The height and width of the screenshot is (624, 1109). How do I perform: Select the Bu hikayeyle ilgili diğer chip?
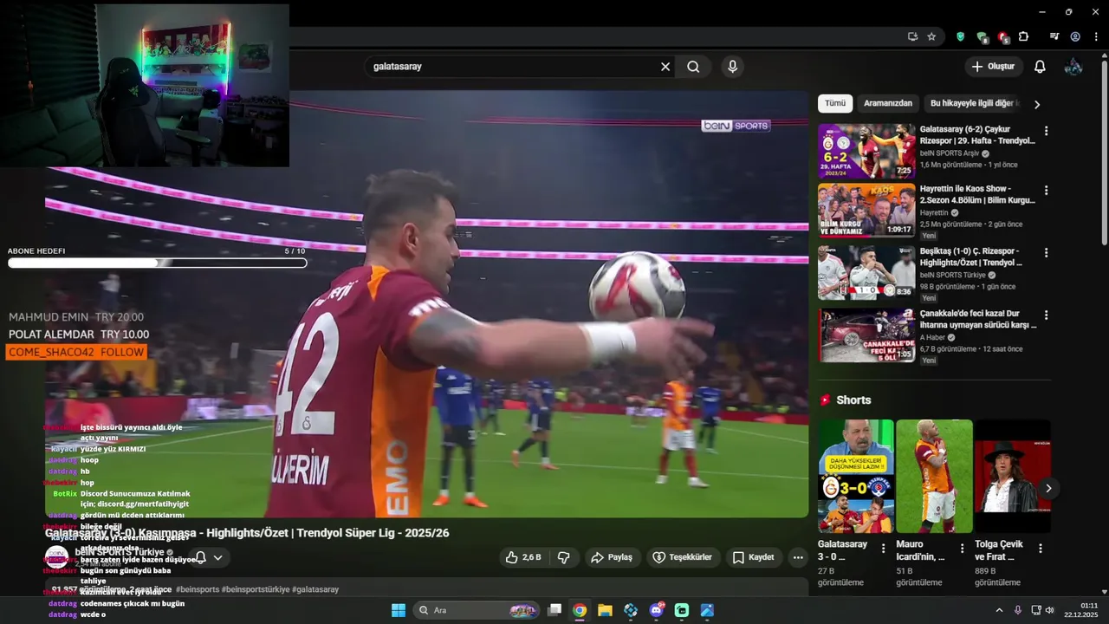972,103
